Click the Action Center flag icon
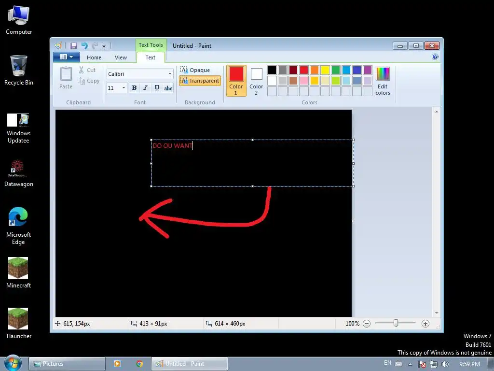Viewport: 494px width, 371px height. [422, 364]
